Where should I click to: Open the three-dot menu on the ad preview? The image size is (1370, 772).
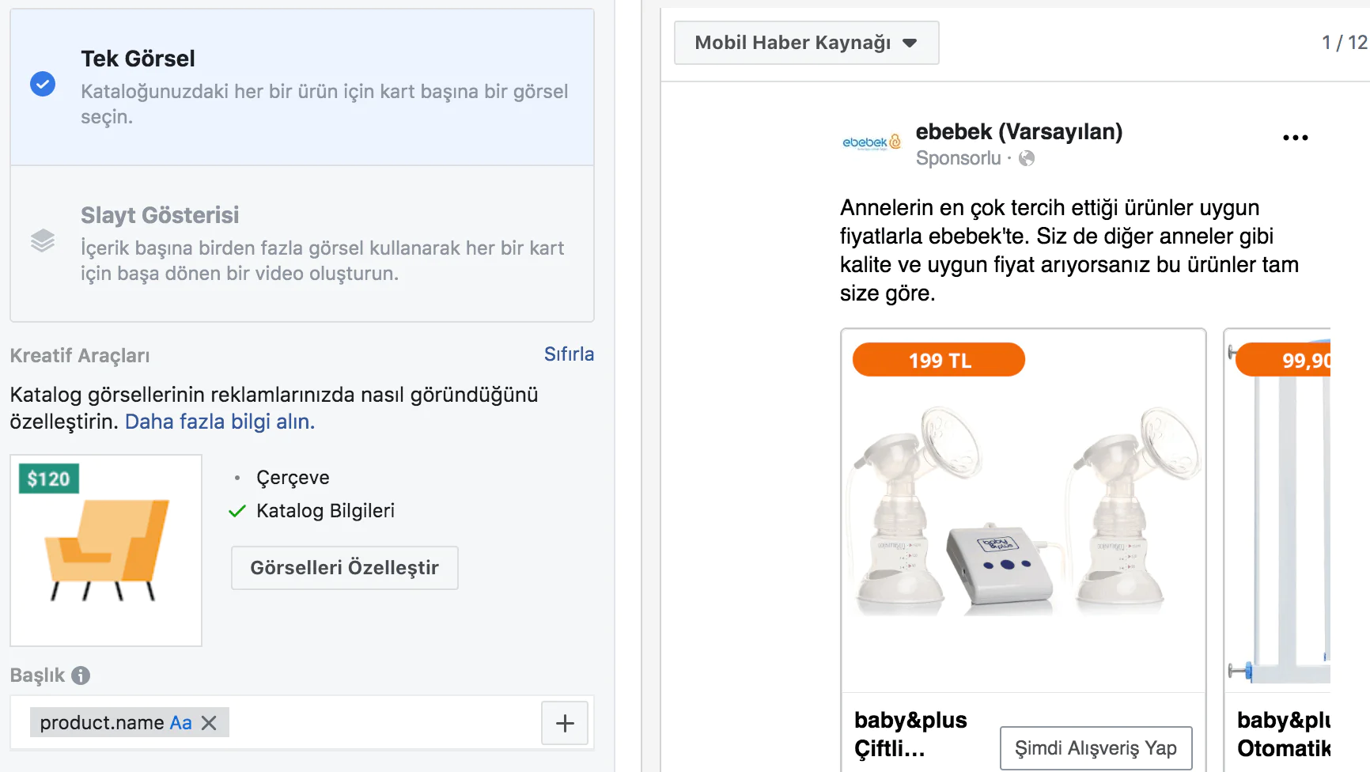pos(1295,138)
